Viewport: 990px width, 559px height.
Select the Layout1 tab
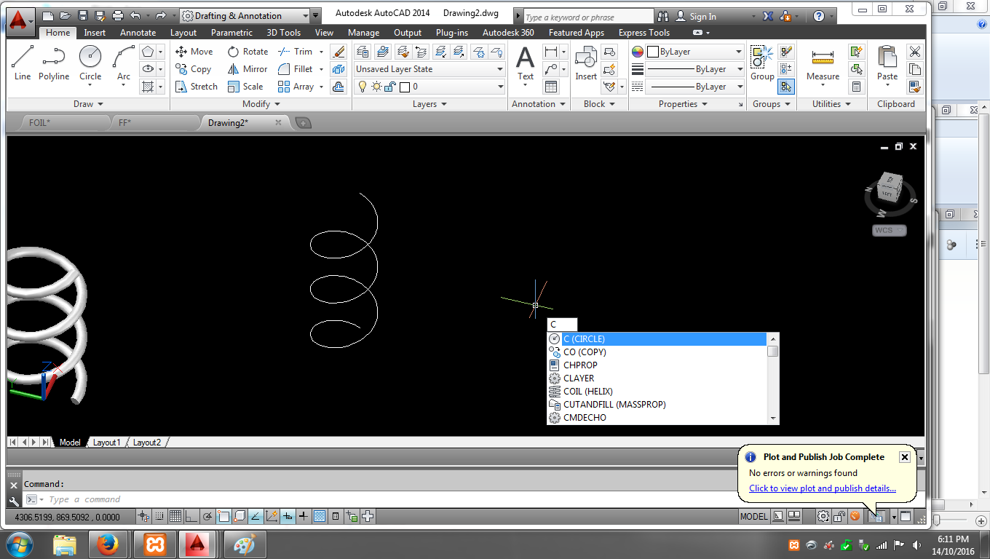click(x=106, y=442)
